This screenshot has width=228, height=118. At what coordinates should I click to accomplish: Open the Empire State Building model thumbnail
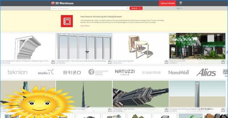pos(141,94)
